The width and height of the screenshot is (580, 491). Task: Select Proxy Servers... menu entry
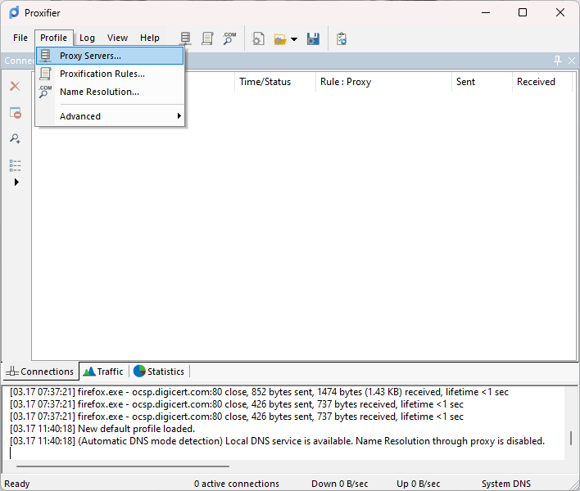[110, 56]
